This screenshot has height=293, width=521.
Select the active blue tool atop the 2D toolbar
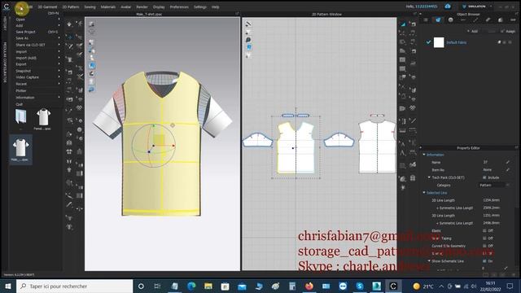[x=403, y=24]
